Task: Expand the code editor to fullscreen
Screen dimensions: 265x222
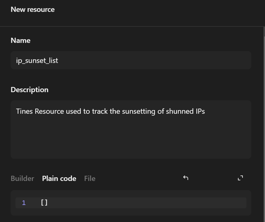Action: point(240,178)
